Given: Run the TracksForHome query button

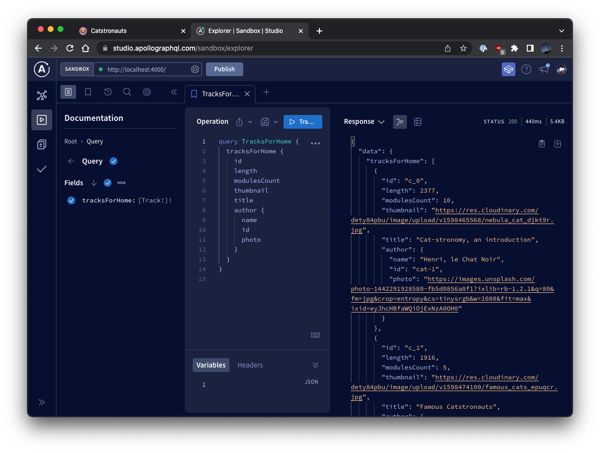Looking at the screenshot, I should [303, 122].
